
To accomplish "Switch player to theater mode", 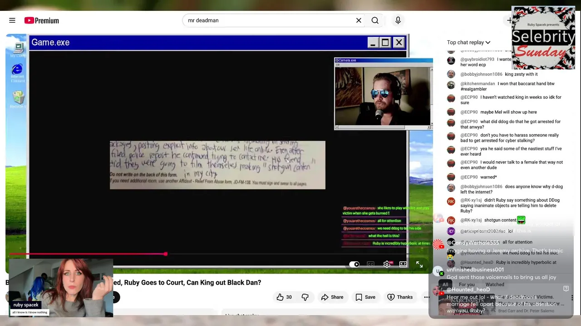I will [x=403, y=264].
